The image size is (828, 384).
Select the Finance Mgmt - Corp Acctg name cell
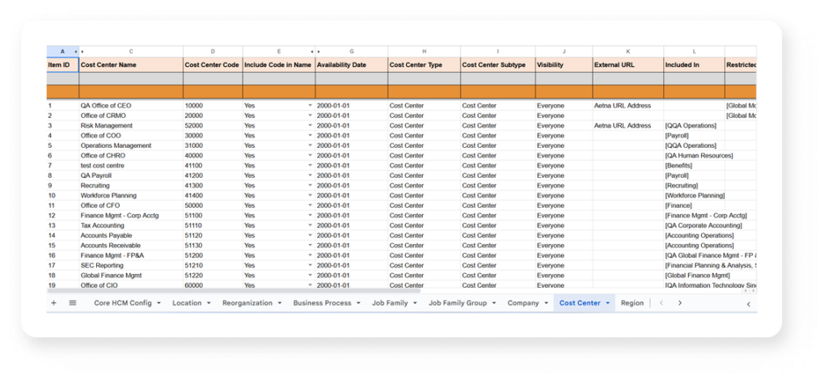pos(131,216)
